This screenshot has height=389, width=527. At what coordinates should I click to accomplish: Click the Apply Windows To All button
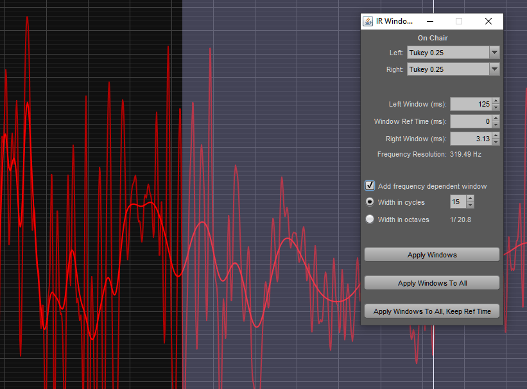tap(432, 282)
